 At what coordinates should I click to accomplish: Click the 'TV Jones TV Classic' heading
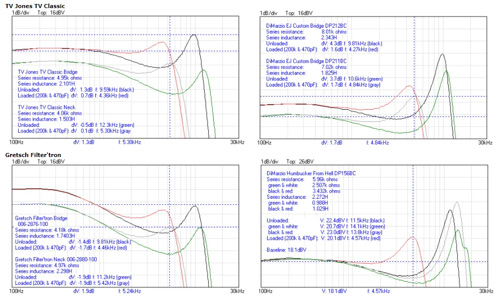click(x=35, y=6)
